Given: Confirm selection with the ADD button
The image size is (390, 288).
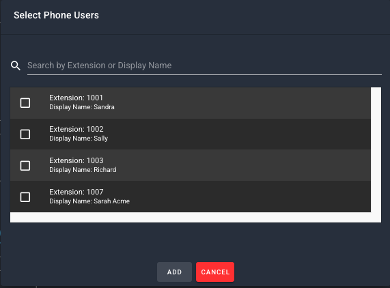Looking at the screenshot, I should click(x=174, y=272).
